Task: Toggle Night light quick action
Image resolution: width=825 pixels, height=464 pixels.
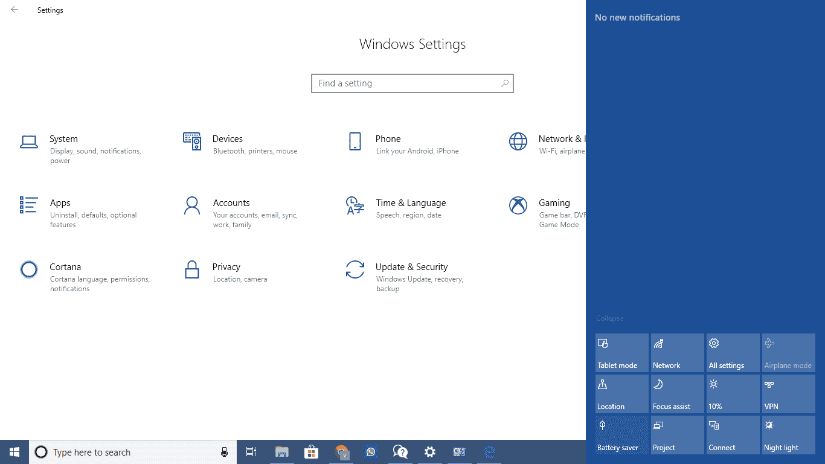Action: (789, 435)
